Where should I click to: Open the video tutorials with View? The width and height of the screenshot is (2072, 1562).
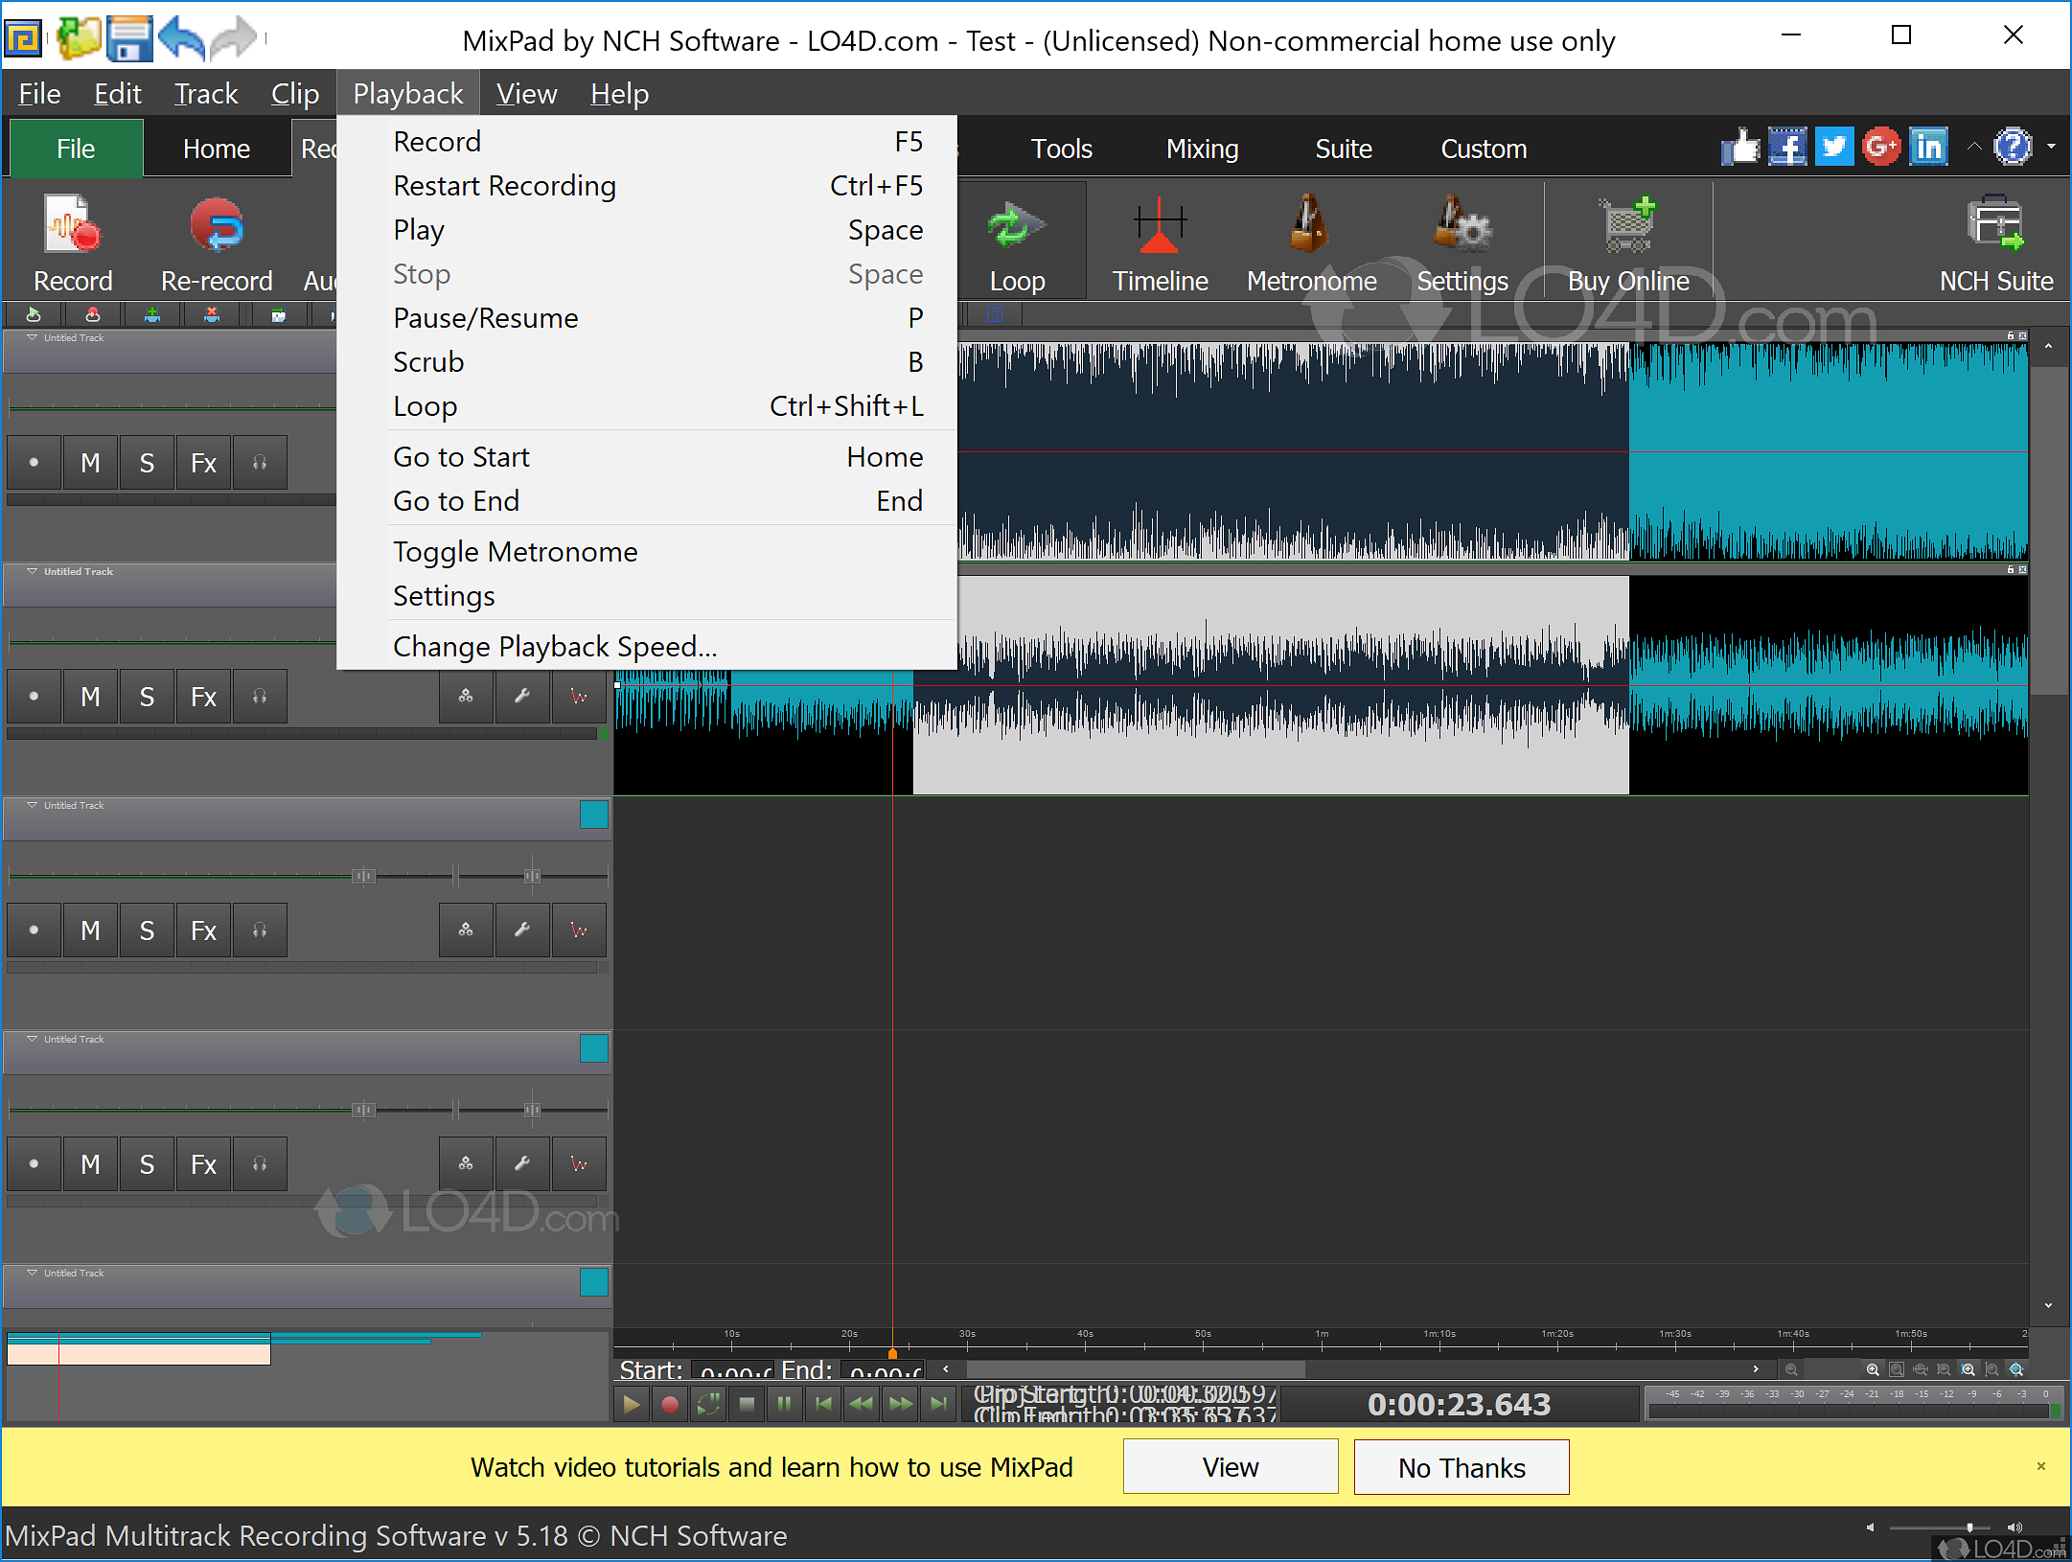pos(1230,1466)
